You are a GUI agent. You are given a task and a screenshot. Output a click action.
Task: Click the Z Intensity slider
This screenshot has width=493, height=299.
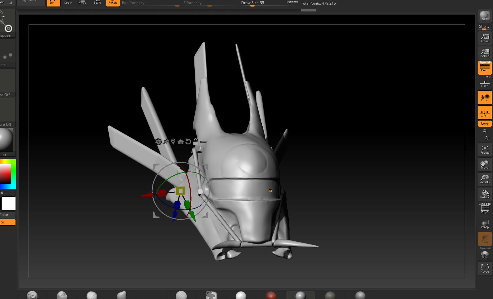pyautogui.click(x=211, y=3)
